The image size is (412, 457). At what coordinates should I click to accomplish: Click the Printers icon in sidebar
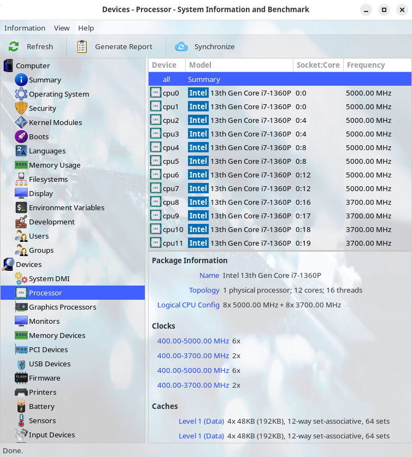point(21,392)
